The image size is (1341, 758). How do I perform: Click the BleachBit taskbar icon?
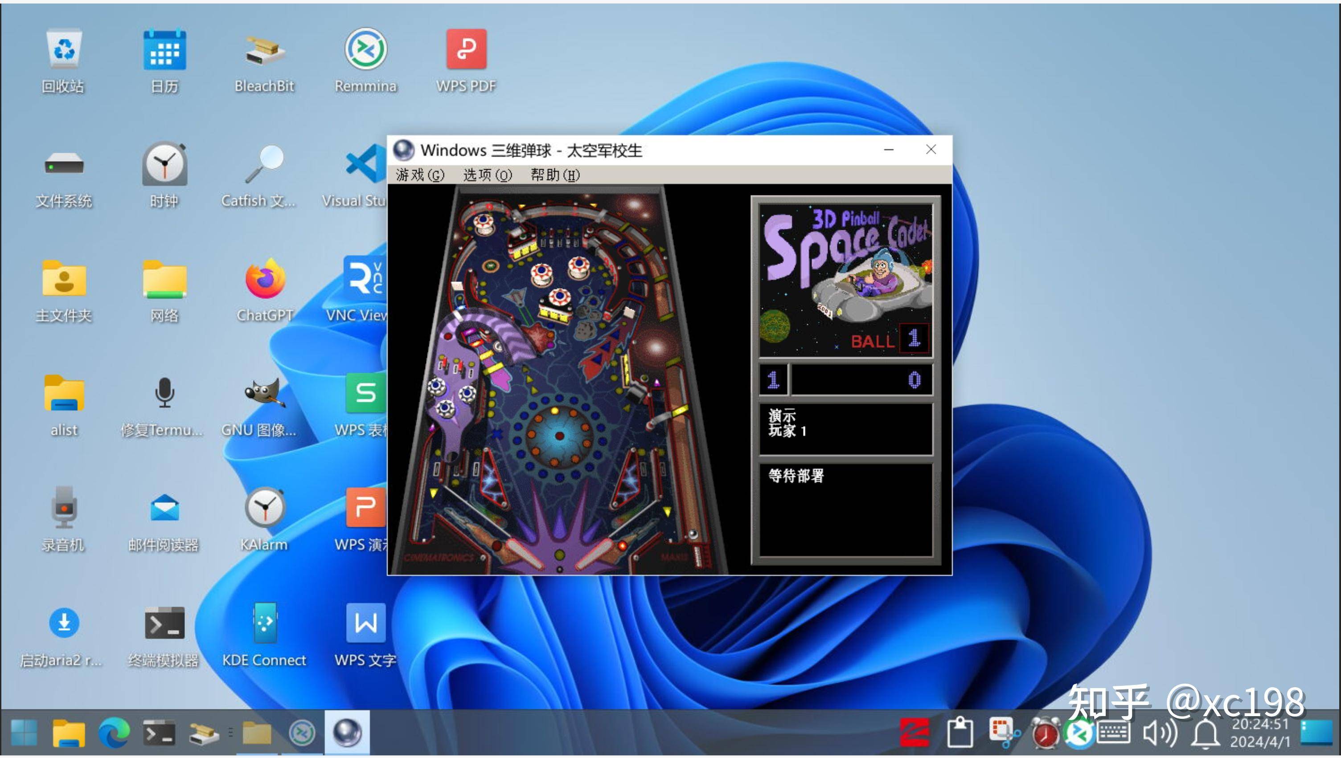[x=204, y=733]
